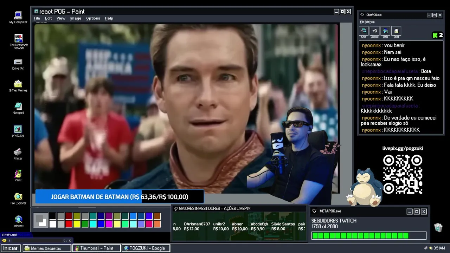Click investor unibr2 in the ticker
This screenshot has width=450, height=253.
point(221,226)
